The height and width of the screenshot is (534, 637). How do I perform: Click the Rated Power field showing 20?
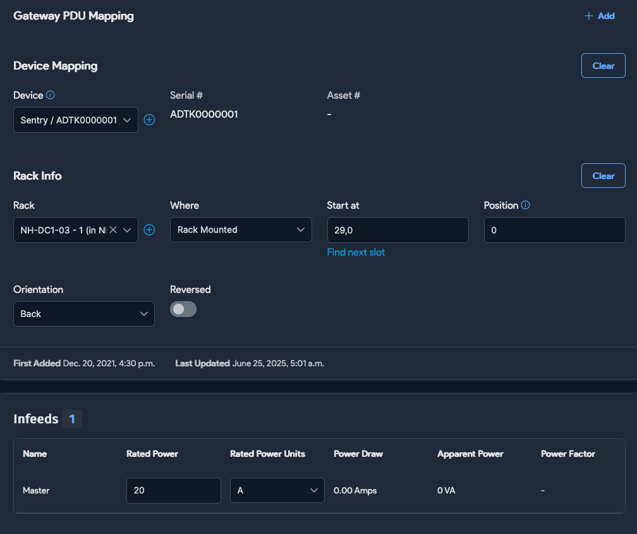tap(173, 490)
